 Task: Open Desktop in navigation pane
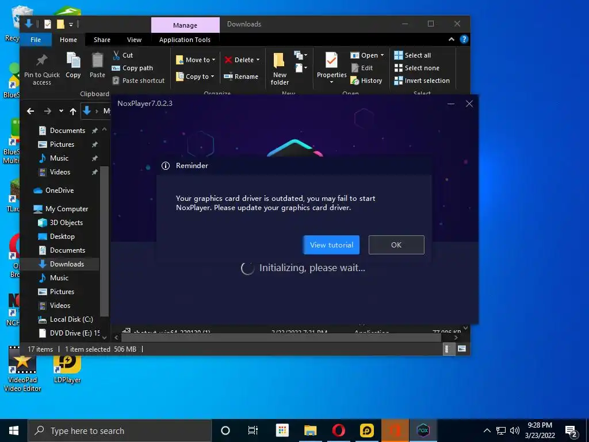coord(57,237)
